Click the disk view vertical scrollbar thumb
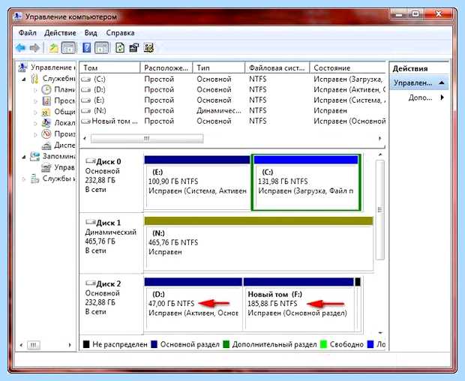Viewport: 465px width, 381px height. tap(380, 210)
